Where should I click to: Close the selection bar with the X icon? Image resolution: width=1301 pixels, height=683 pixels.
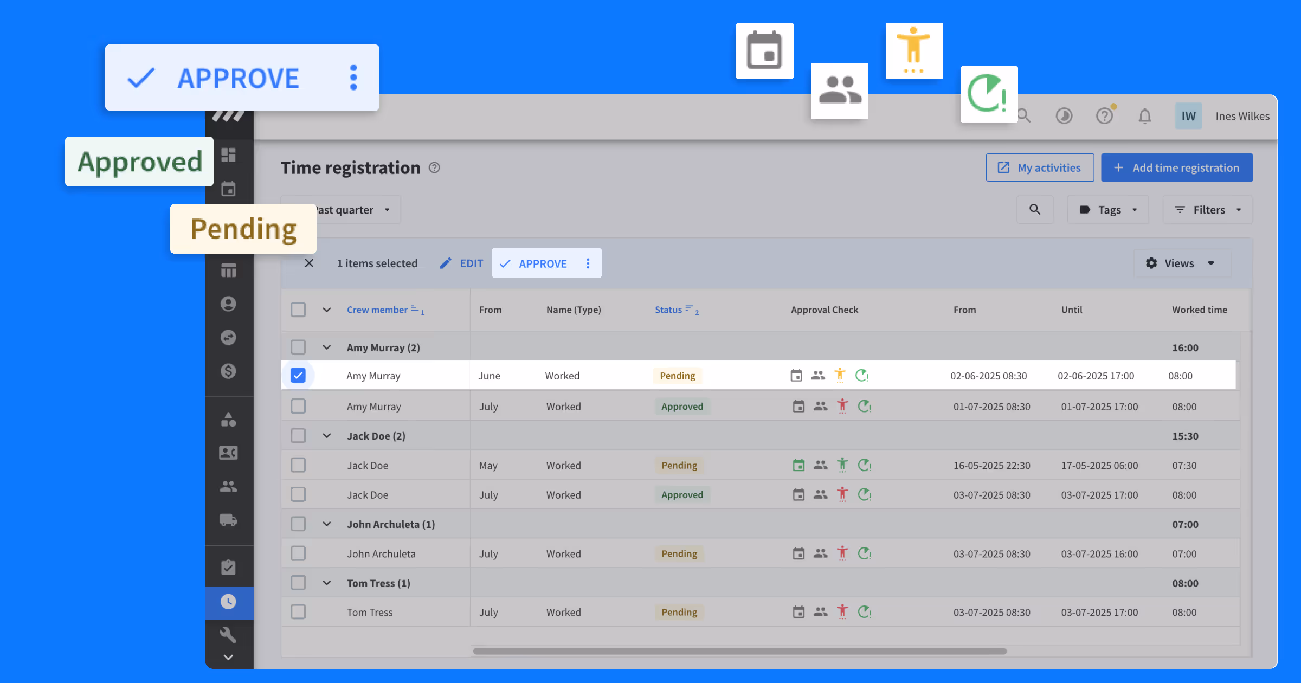(309, 263)
